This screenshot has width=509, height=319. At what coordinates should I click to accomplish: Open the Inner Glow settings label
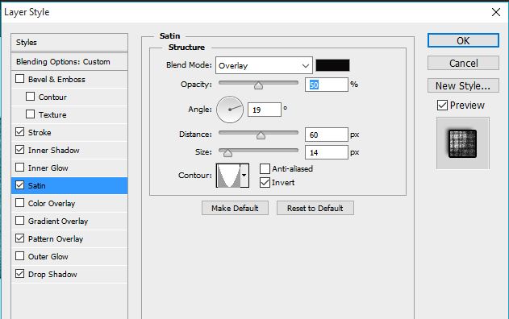coord(48,168)
